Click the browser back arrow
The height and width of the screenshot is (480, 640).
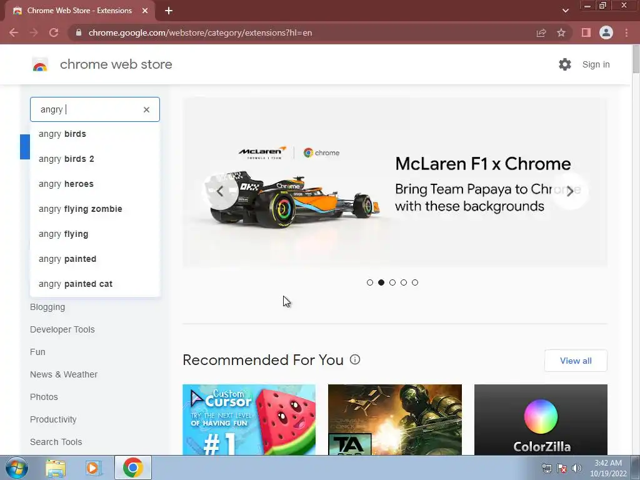click(14, 32)
